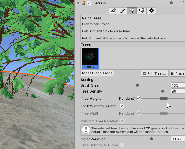Click the Color Variation label
185x149 pixels.
(x=93, y=139)
